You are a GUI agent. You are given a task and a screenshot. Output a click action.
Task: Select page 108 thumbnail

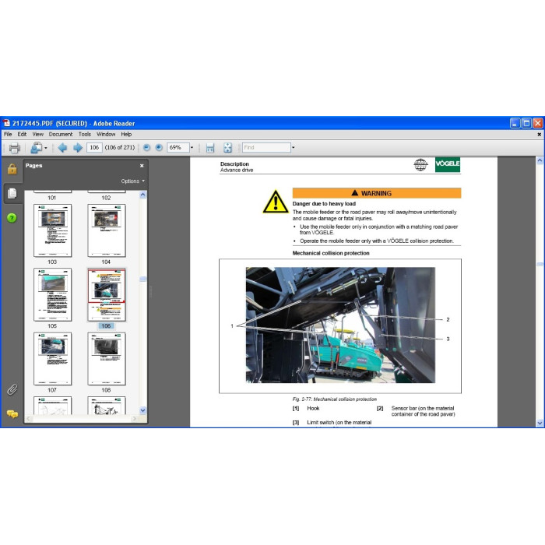107,359
